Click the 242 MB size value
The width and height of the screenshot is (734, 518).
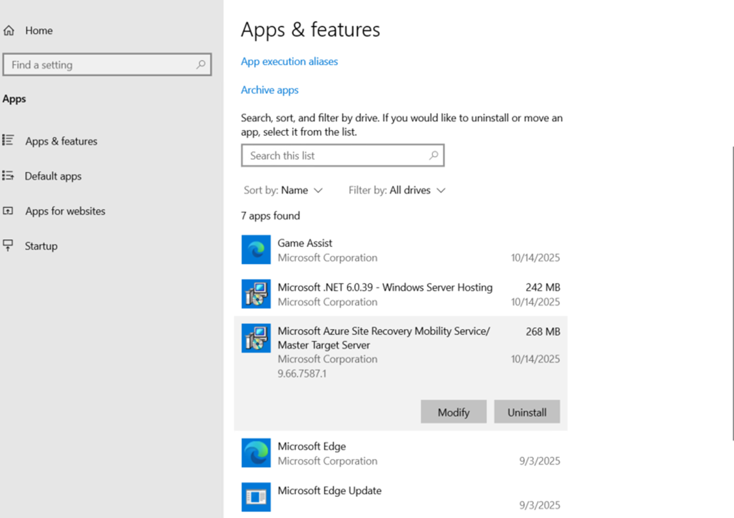(x=543, y=287)
